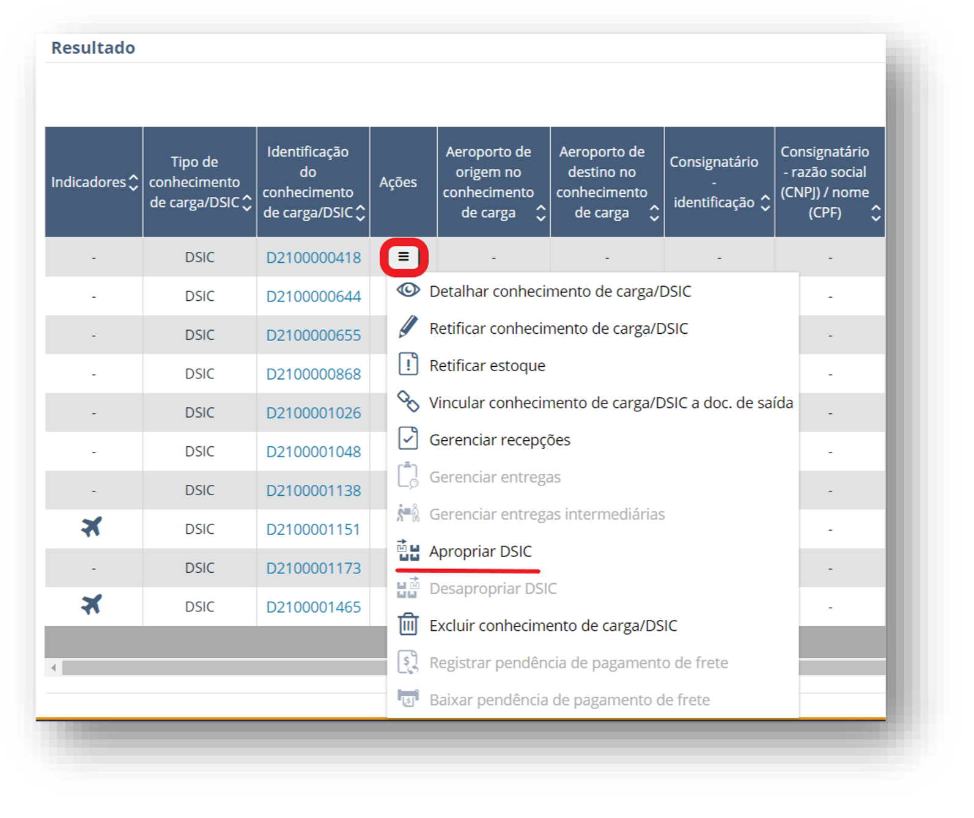
Task: Open the D2100001138 link
Action: point(314,490)
